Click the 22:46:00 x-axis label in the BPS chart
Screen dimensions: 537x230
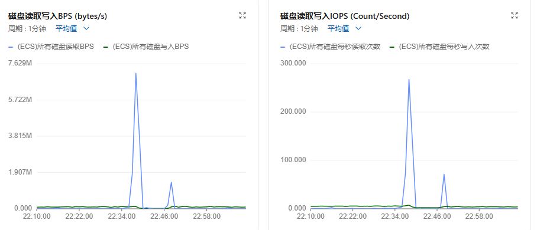[x=164, y=216]
